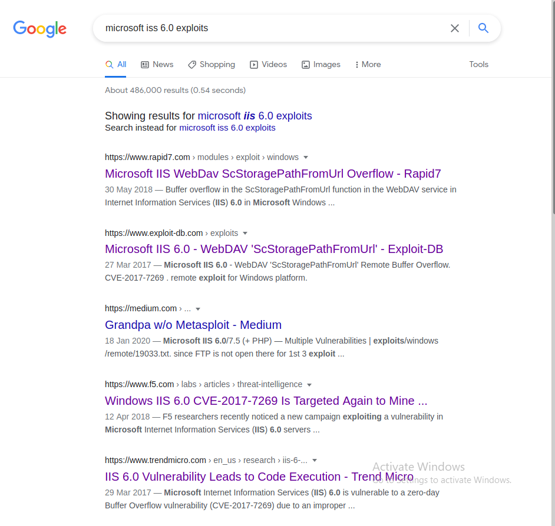The width and height of the screenshot is (555, 526).
Task: Click the Google logo
Action: [39, 28]
